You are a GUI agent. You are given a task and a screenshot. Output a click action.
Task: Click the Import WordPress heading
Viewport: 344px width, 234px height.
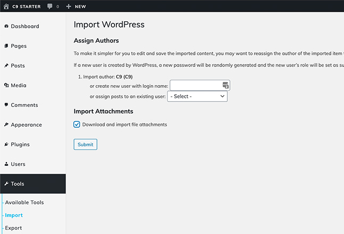pyautogui.click(x=109, y=24)
